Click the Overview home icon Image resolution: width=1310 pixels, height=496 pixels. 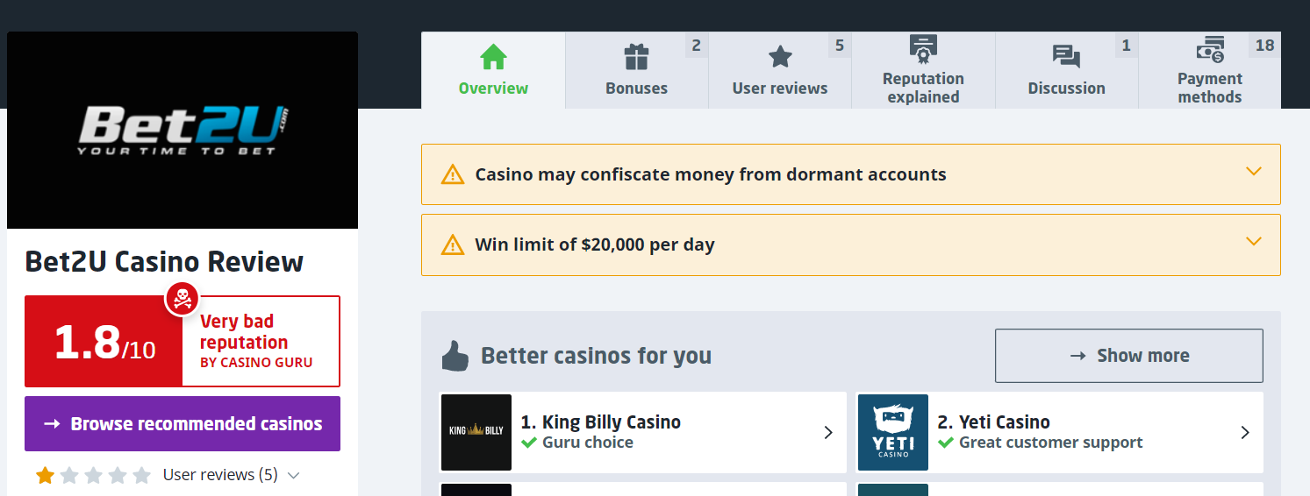point(493,58)
